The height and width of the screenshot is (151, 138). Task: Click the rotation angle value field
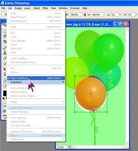click(115, 15)
